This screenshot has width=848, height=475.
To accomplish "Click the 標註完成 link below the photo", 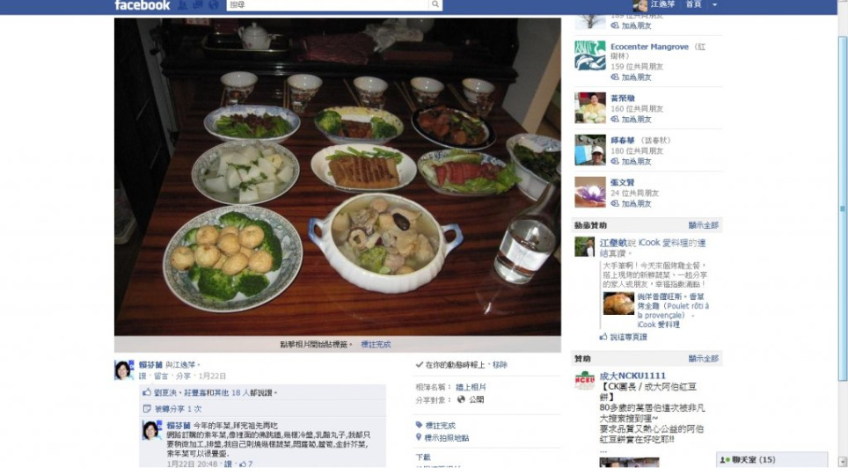I will (376, 345).
